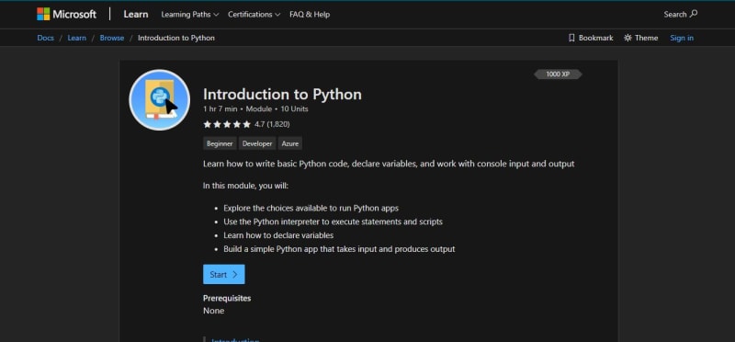Select the Beginner tag
The width and height of the screenshot is (735, 342).
click(220, 143)
